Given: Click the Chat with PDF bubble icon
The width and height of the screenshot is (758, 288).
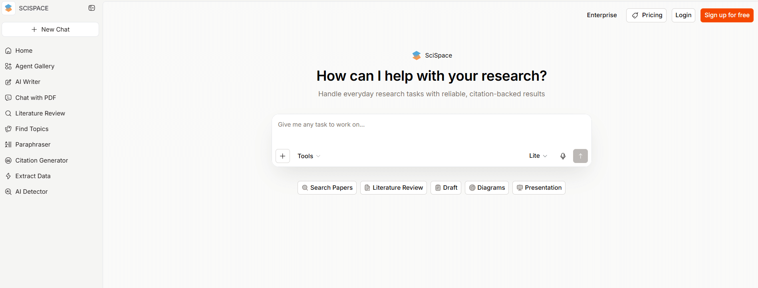Looking at the screenshot, I should [8, 98].
